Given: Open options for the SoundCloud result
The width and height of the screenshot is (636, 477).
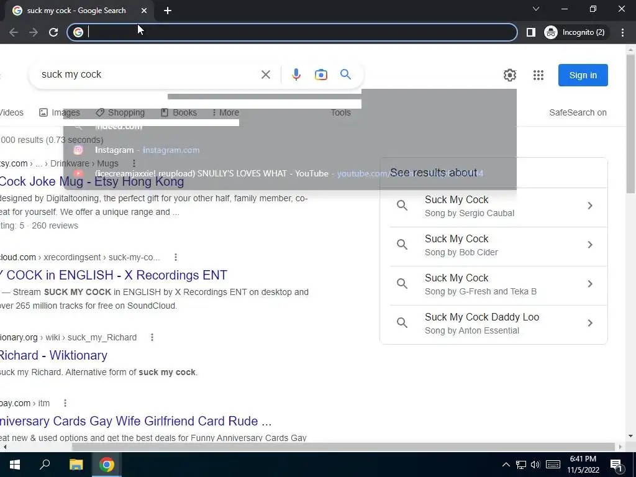Looking at the screenshot, I should tap(176, 257).
